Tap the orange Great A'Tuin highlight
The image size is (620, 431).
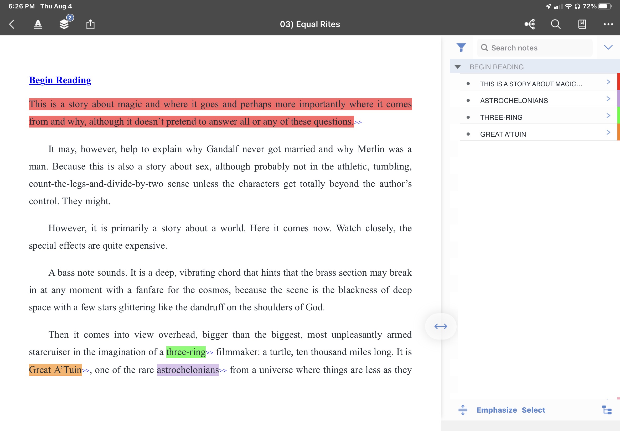55,370
